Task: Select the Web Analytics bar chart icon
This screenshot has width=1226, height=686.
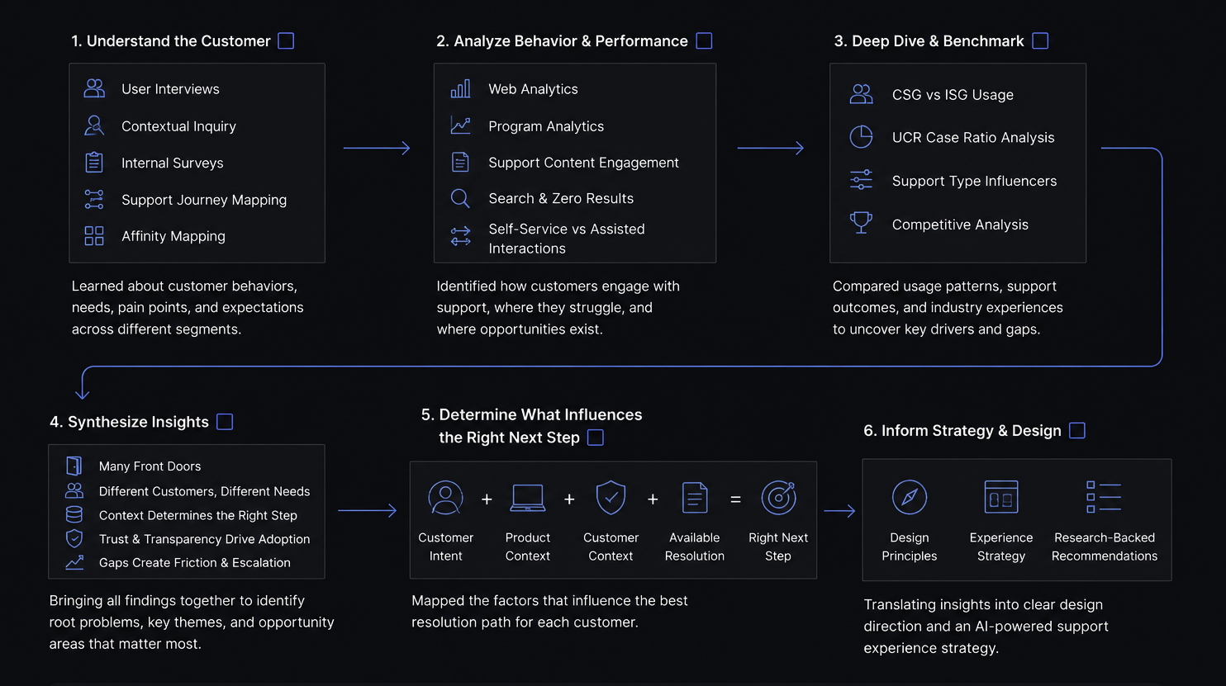Action: 460,88
